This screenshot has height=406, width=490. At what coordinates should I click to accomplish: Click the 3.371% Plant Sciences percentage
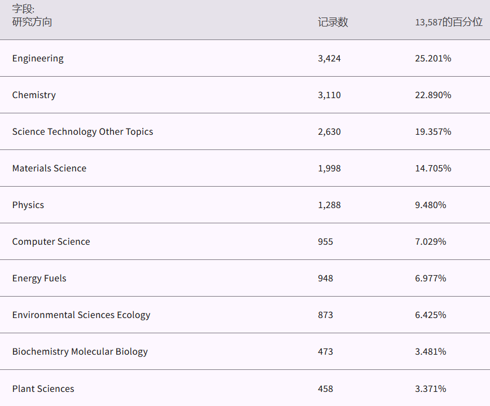430,389
